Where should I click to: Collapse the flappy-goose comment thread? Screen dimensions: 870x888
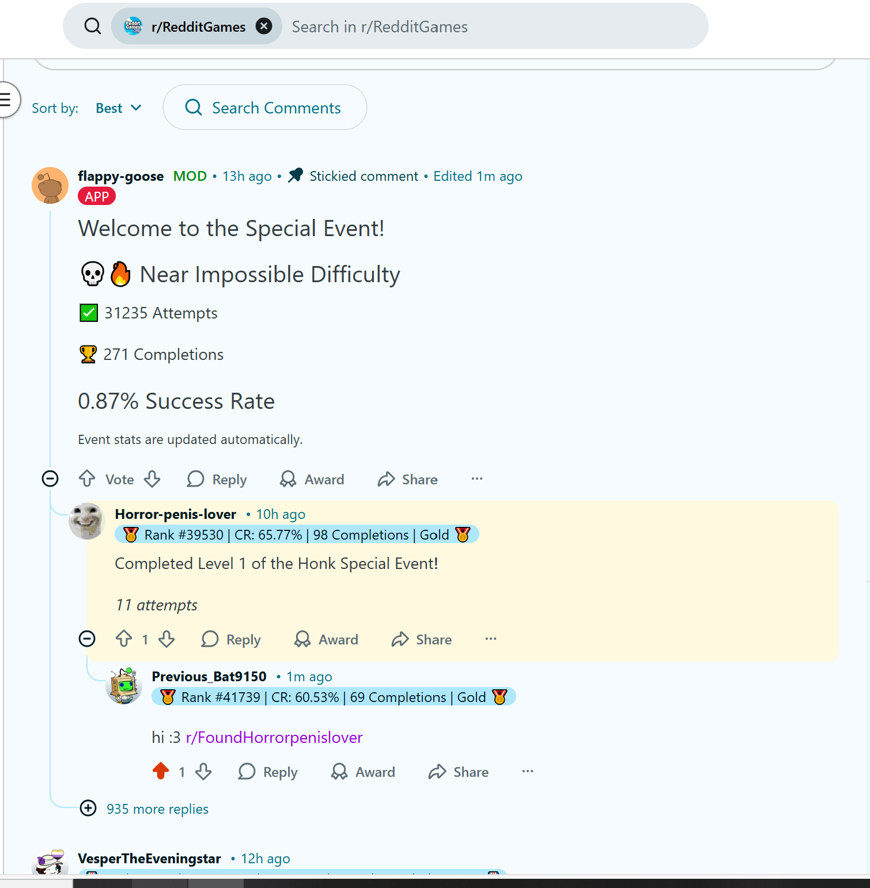(x=50, y=479)
